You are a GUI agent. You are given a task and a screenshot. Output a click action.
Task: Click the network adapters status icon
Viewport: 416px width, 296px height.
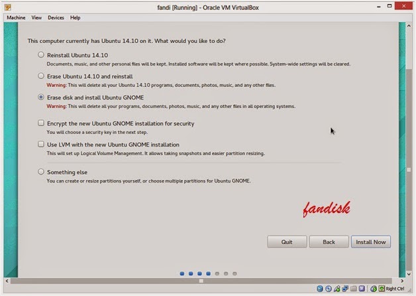(345, 289)
